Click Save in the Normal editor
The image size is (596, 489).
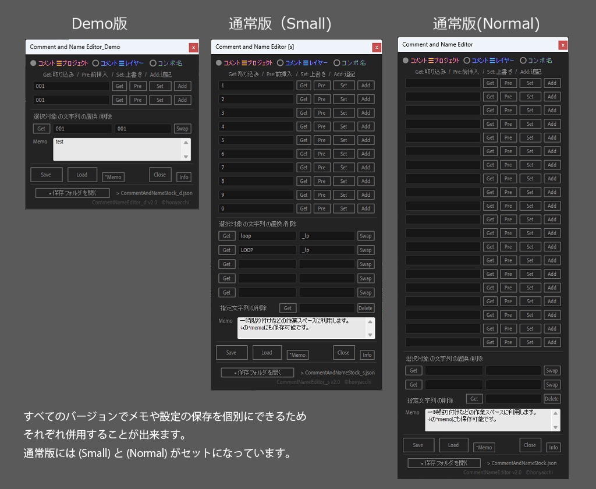(x=418, y=445)
